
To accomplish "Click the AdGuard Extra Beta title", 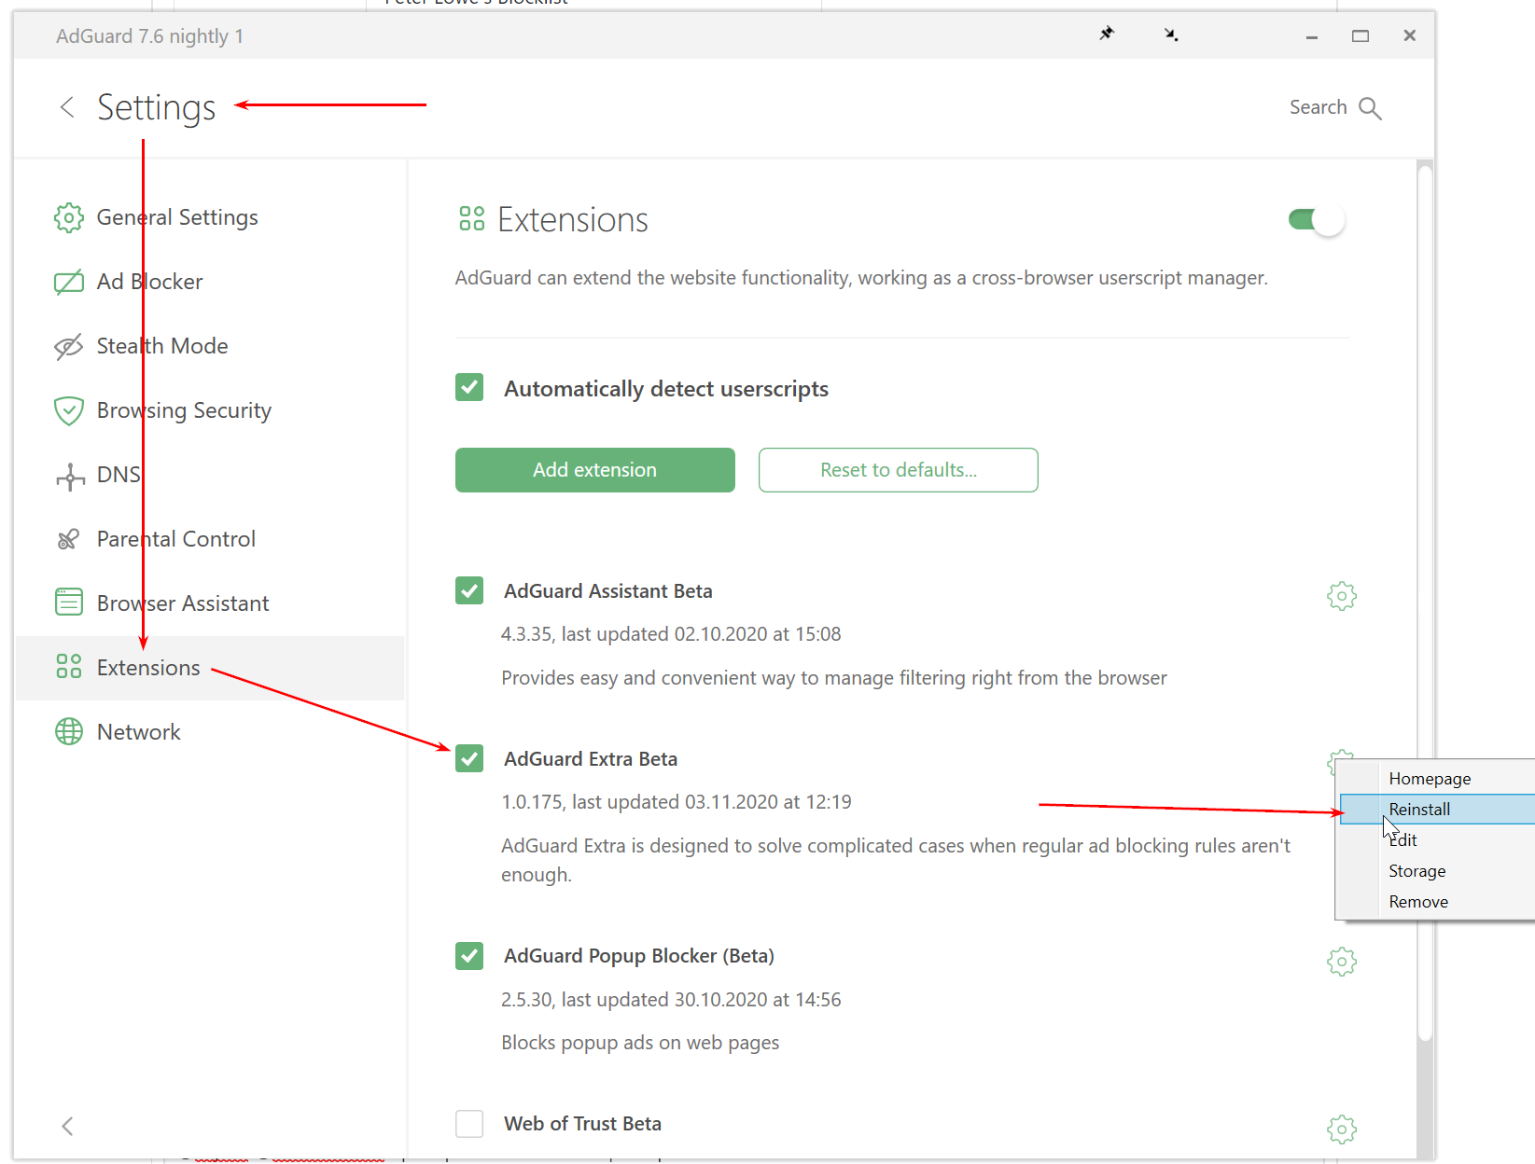I will pos(591,759).
